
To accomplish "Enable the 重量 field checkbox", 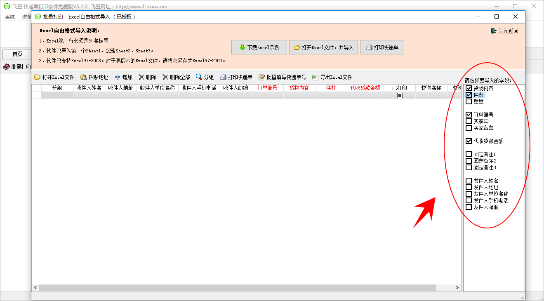I will coord(469,101).
